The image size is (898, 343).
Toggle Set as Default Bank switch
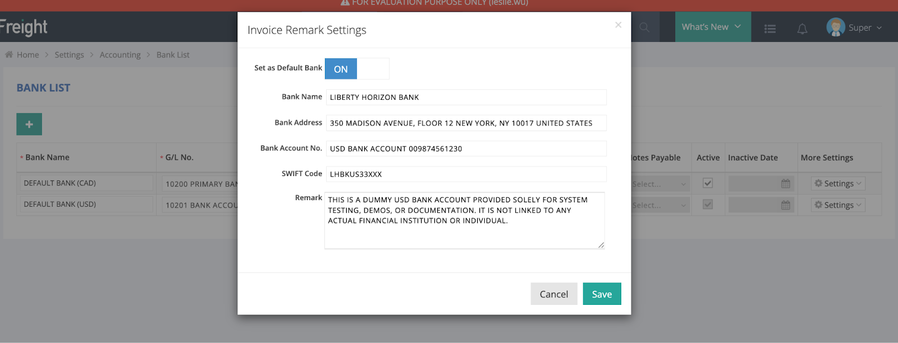(356, 69)
